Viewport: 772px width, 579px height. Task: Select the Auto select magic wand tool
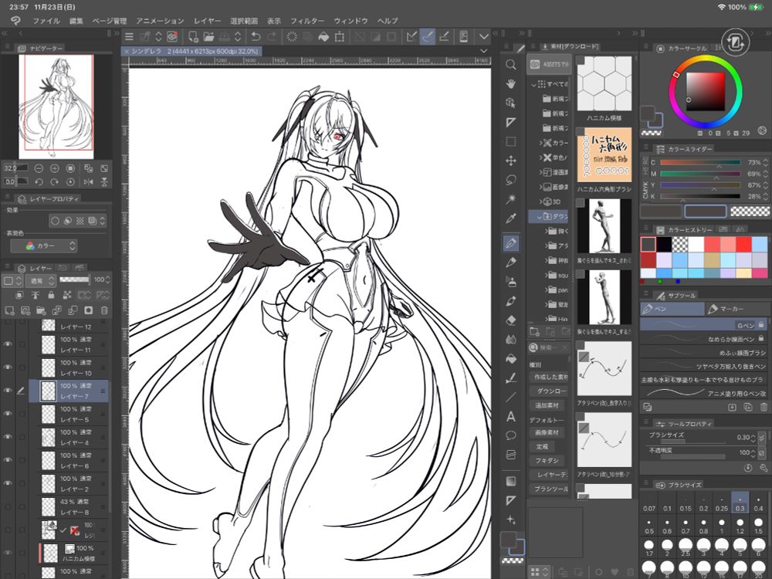point(511,199)
